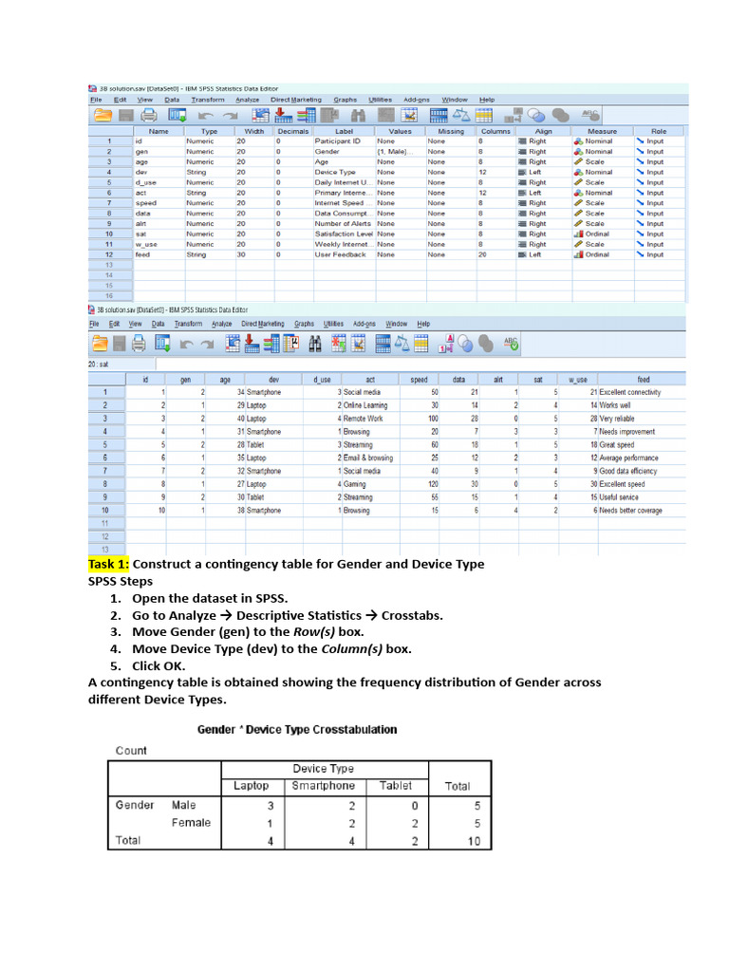The height and width of the screenshot is (972, 729).
Task: Click Find binoculars icon in Variable View window
Action: coord(358,115)
